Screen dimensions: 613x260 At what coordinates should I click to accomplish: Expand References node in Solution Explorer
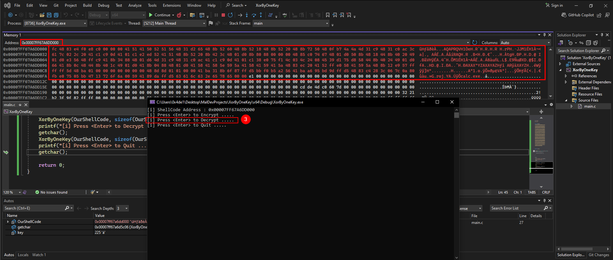(566, 76)
